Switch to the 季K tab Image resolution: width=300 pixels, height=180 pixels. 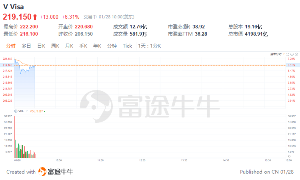pyautogui.click(x=83, y=46)
